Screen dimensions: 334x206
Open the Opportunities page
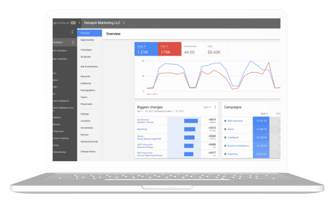pos(87,40)
